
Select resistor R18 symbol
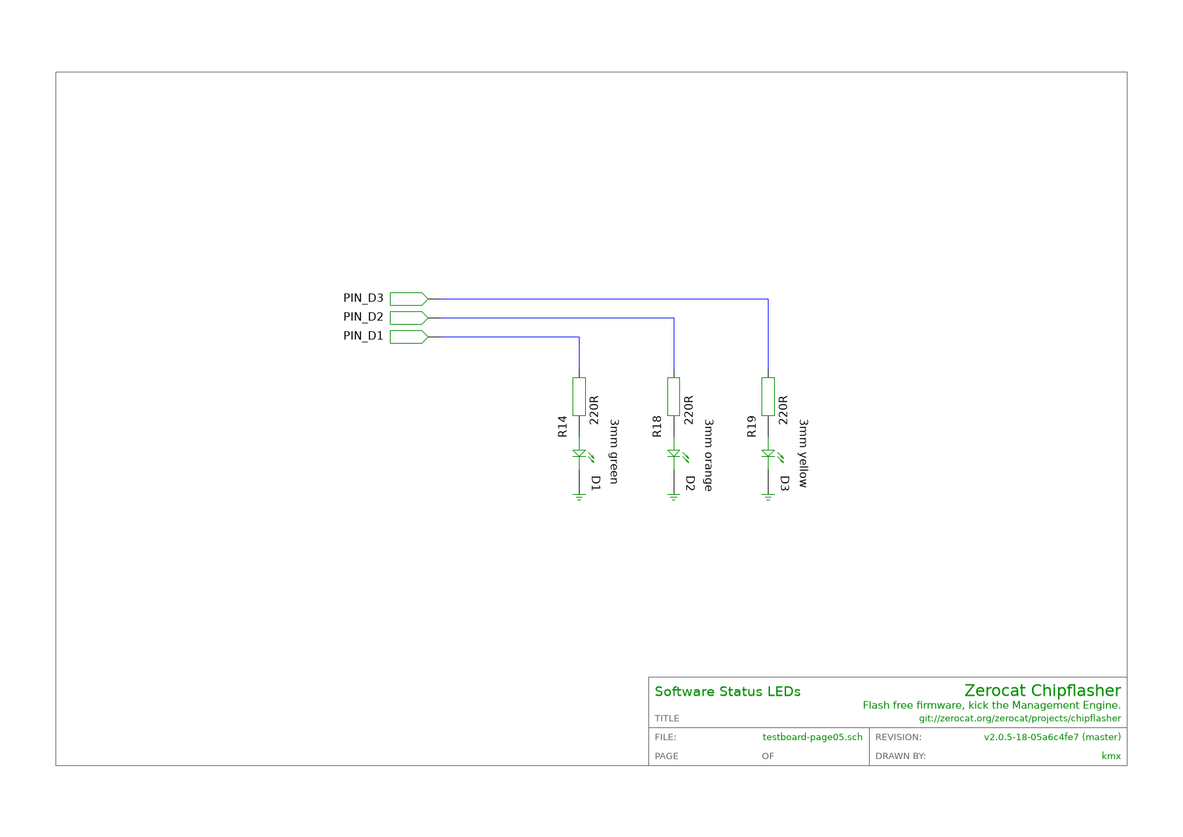point(674,396)
